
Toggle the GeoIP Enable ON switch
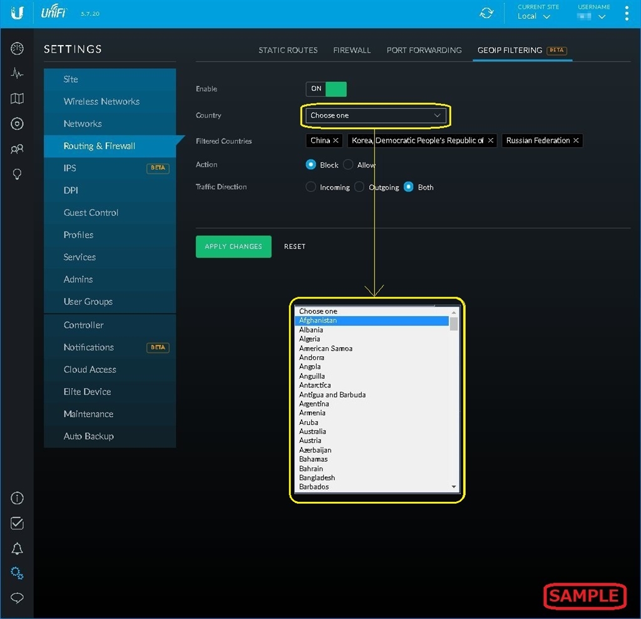pos(326,89)
